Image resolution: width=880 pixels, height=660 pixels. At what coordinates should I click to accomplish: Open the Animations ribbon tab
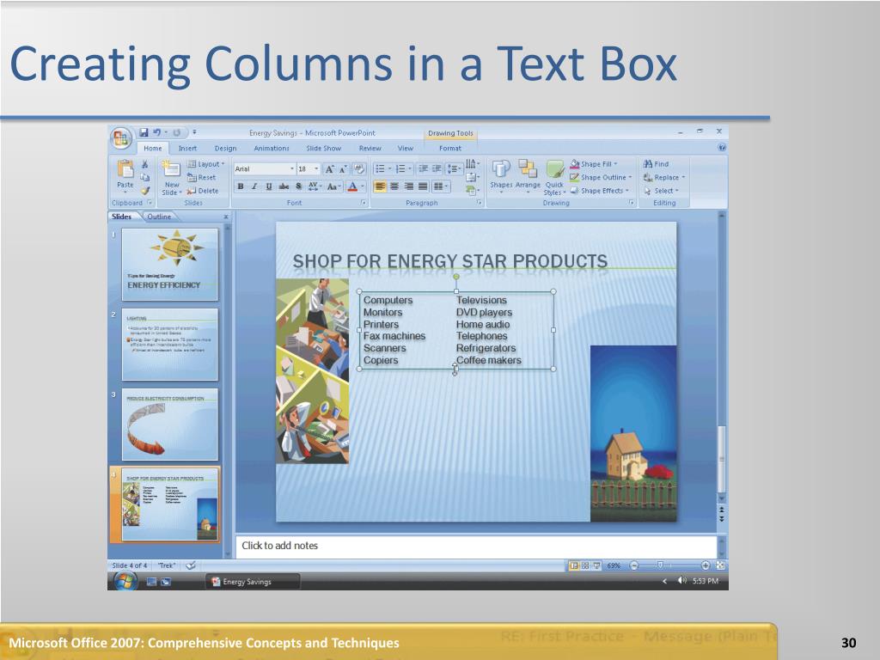[x=272, y=148]
